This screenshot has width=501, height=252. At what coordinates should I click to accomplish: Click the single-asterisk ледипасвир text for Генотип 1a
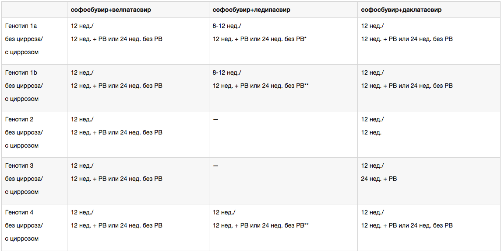tap(259, 39)
